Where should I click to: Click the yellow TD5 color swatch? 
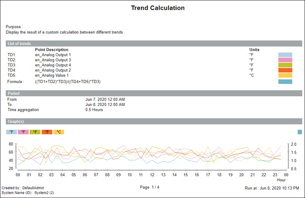[x=285, y=76]
